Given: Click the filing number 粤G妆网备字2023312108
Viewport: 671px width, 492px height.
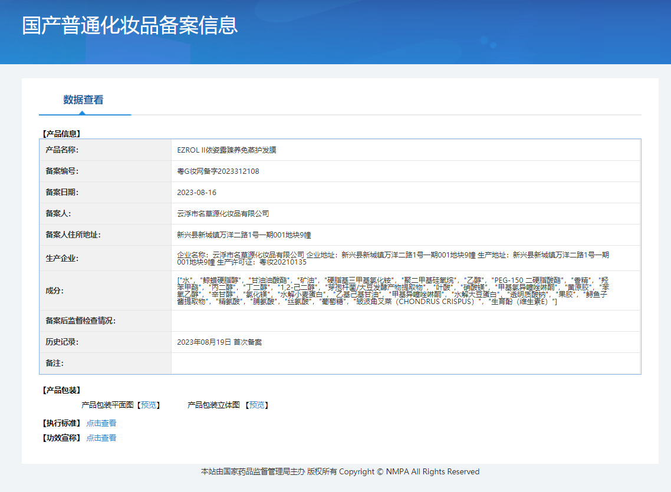Looking at the screenshot, I should tap(218, 171).
